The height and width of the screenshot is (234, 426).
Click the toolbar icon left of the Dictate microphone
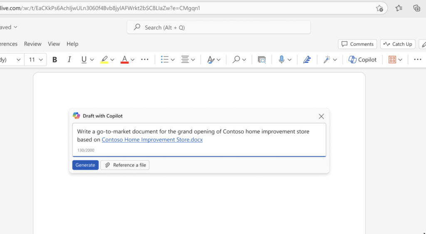pos(262,59)
